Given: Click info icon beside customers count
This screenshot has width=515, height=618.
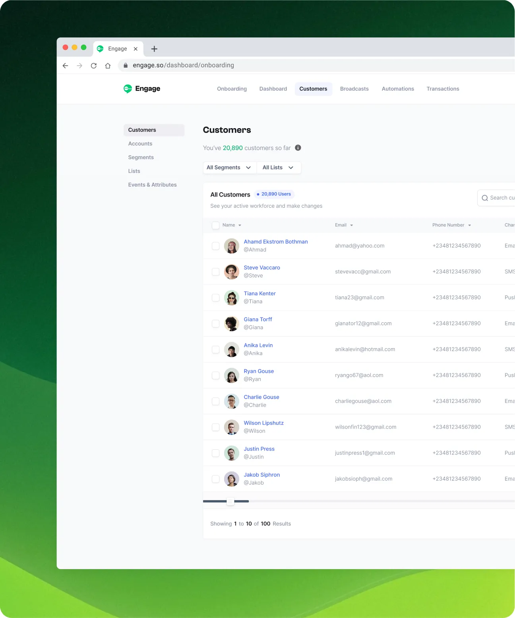Looking at the screenshot, I should tap(298, 148).
